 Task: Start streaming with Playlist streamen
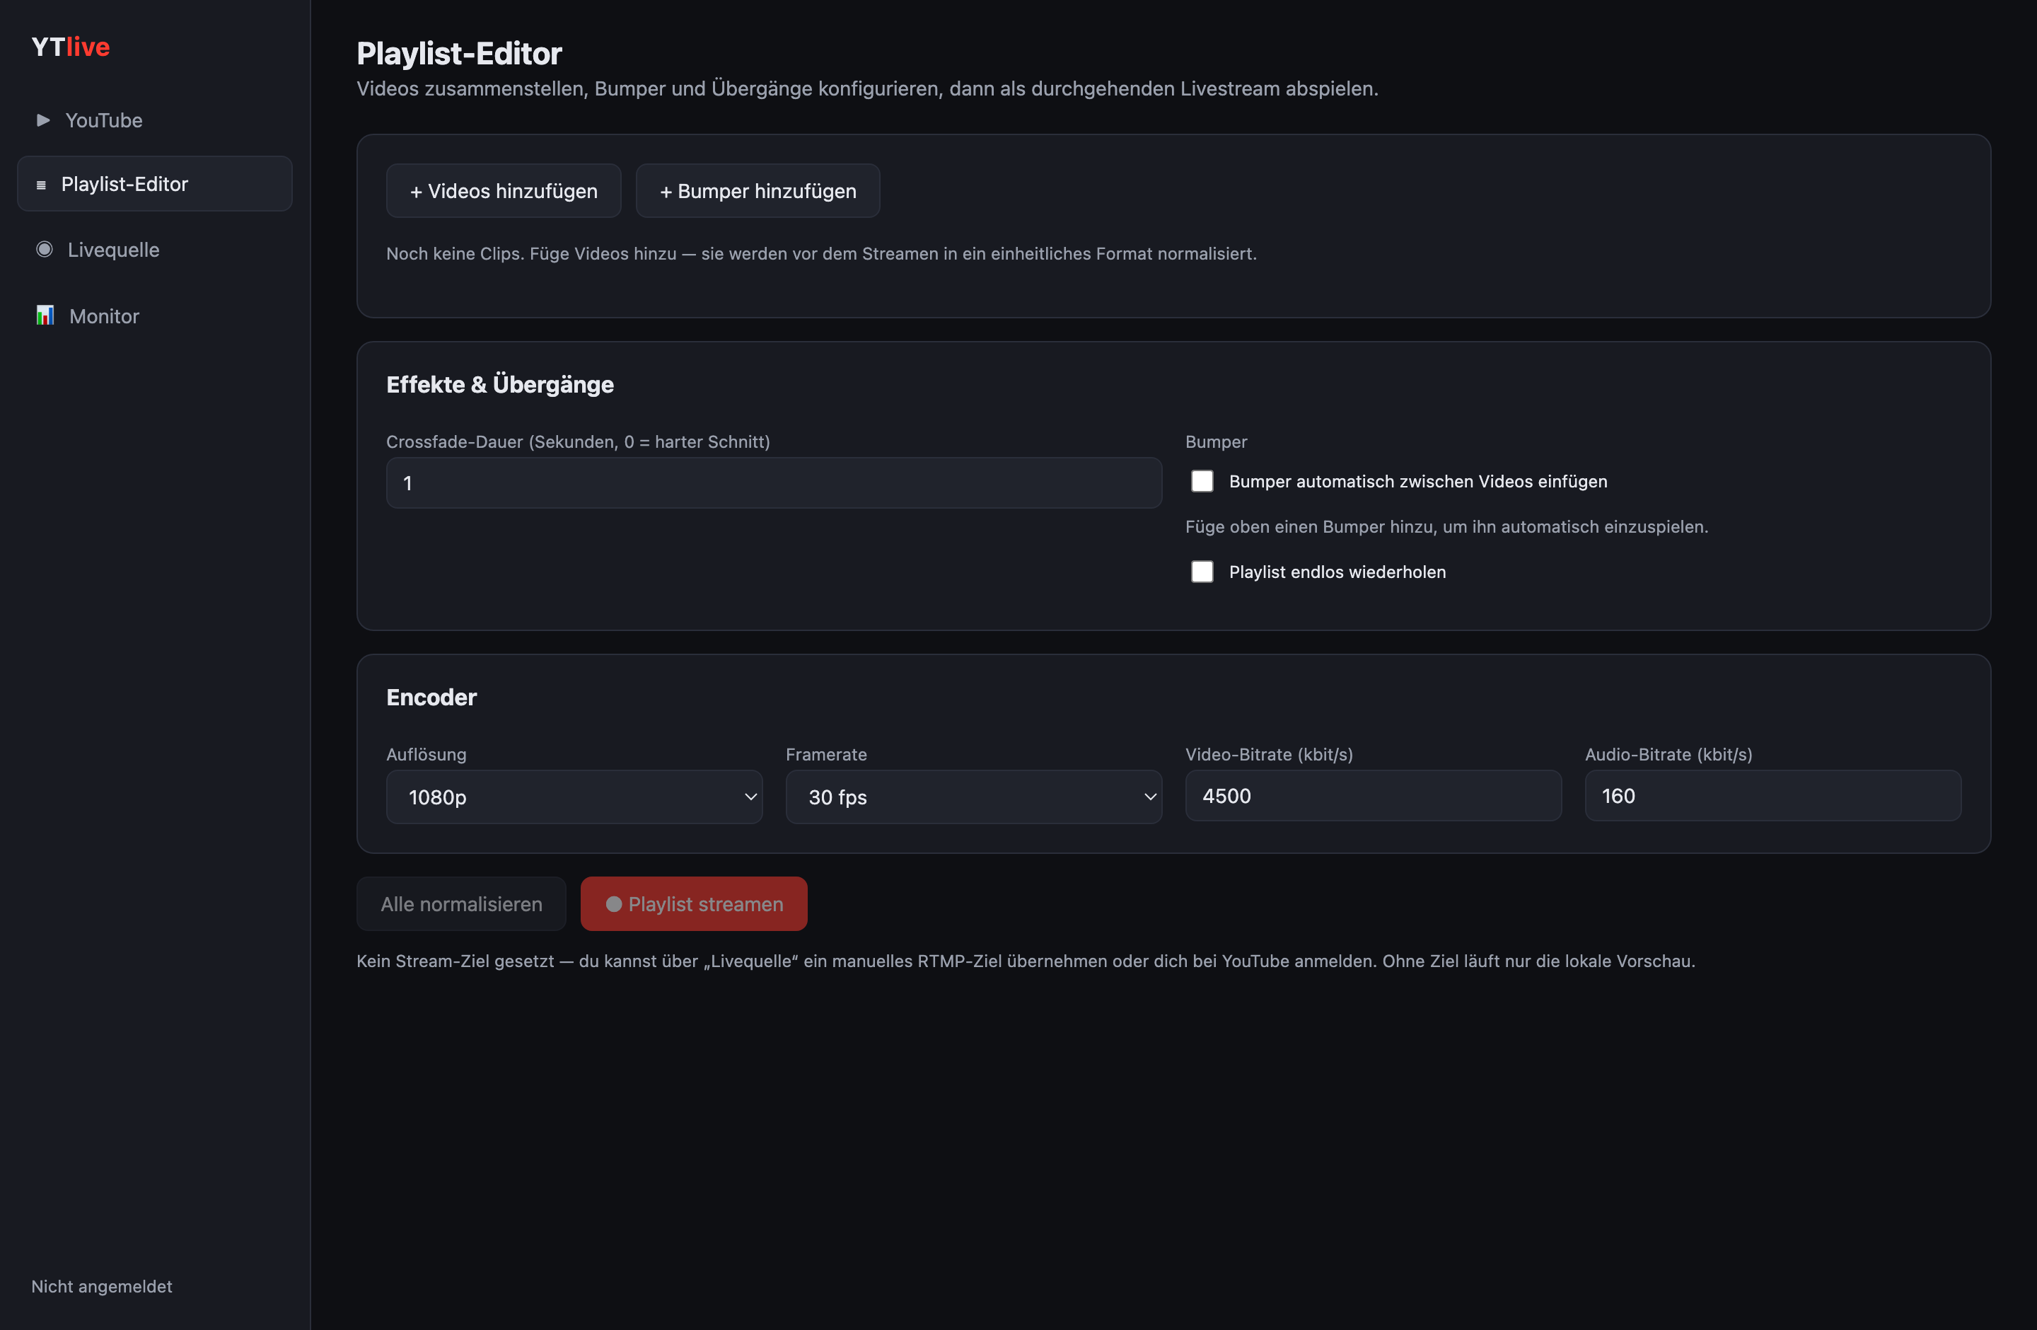point(694,904)
